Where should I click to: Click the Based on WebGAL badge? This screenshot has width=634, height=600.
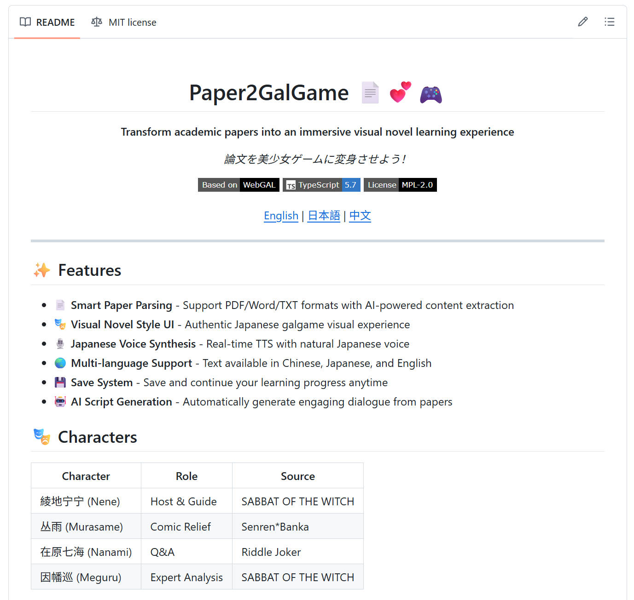[x=238, y=185]
